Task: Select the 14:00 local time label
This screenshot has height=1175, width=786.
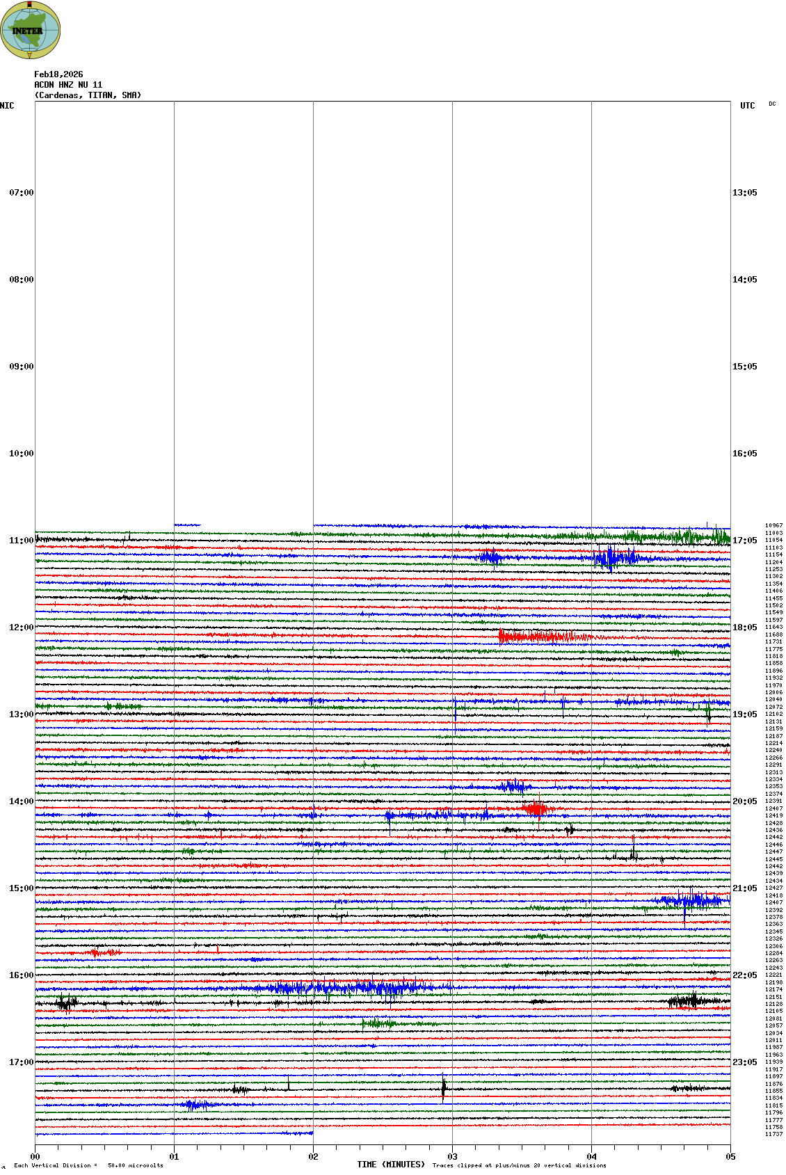Action: (21, 801)
